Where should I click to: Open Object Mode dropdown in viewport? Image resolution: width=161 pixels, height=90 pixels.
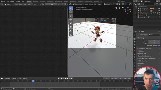point(78,4)
